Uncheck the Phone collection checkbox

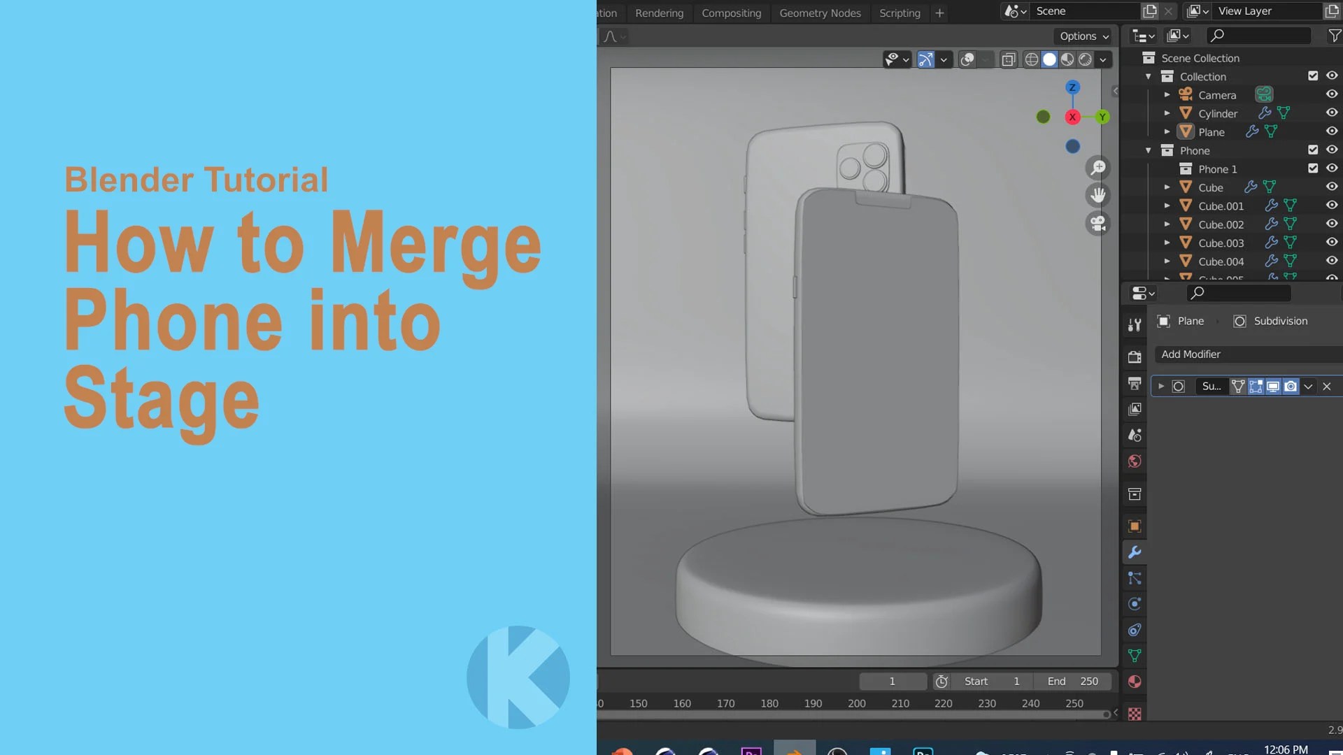(1314, 150)
